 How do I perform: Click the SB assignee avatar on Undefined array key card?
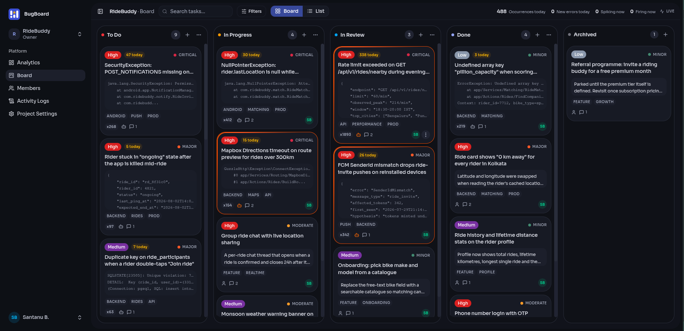click(542, 126)
